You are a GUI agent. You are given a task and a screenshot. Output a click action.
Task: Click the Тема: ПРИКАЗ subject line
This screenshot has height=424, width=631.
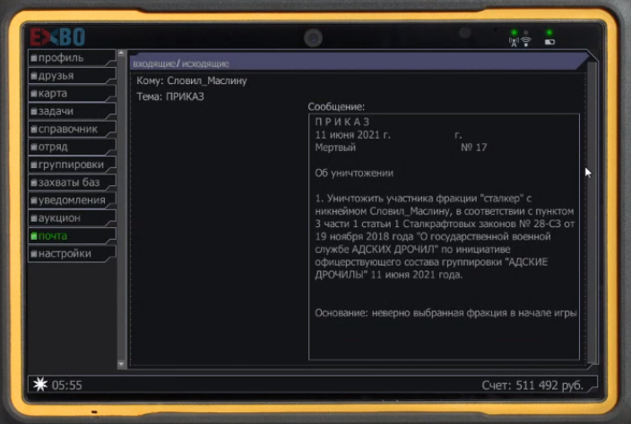170,97
